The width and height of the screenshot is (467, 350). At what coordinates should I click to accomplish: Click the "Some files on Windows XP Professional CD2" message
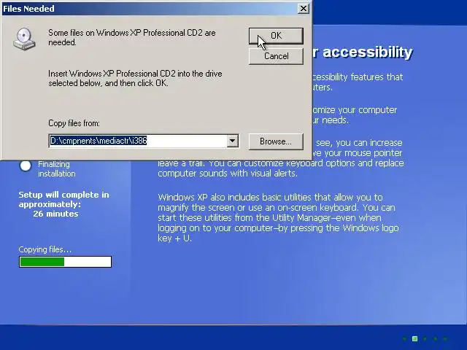click(x=132, y=37)
